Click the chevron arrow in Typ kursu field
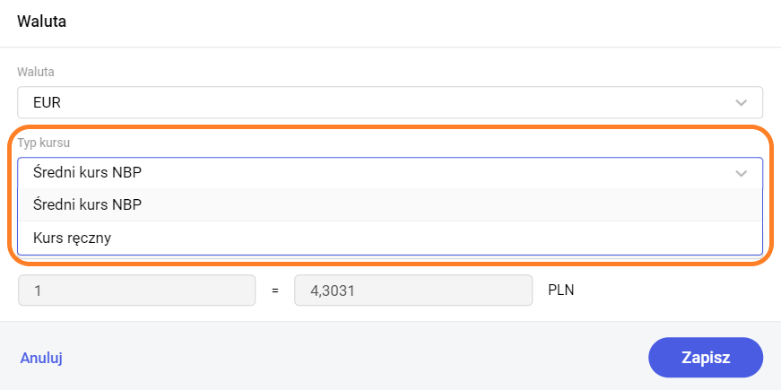The width and height of the screenshot is (781, 390). point(741,173)
